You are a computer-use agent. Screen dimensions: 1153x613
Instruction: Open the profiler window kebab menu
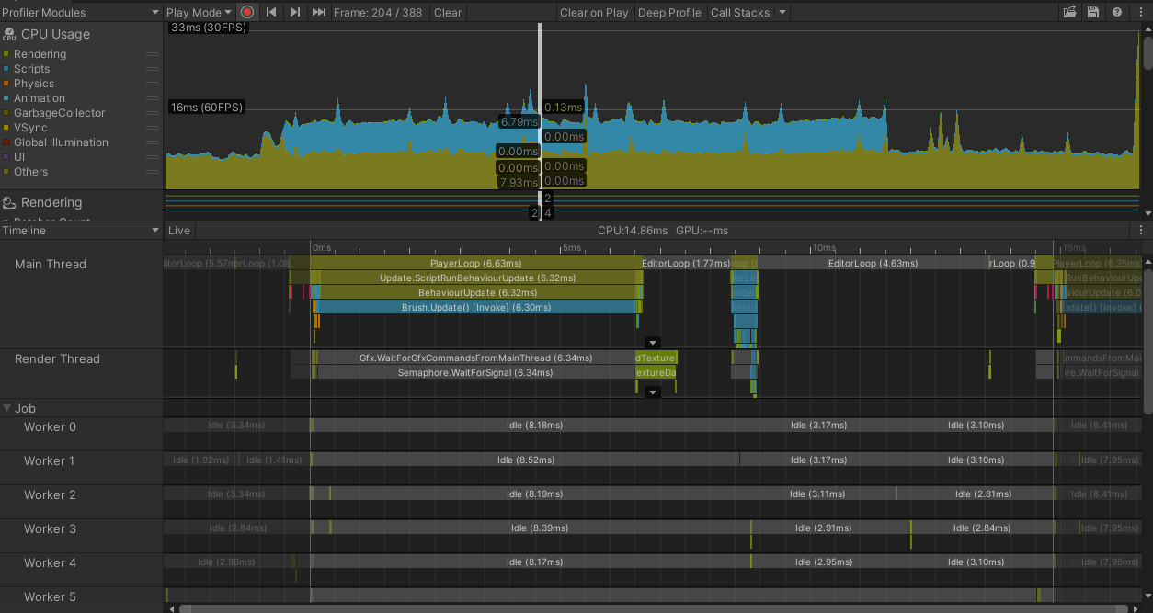click(1141, 12)
